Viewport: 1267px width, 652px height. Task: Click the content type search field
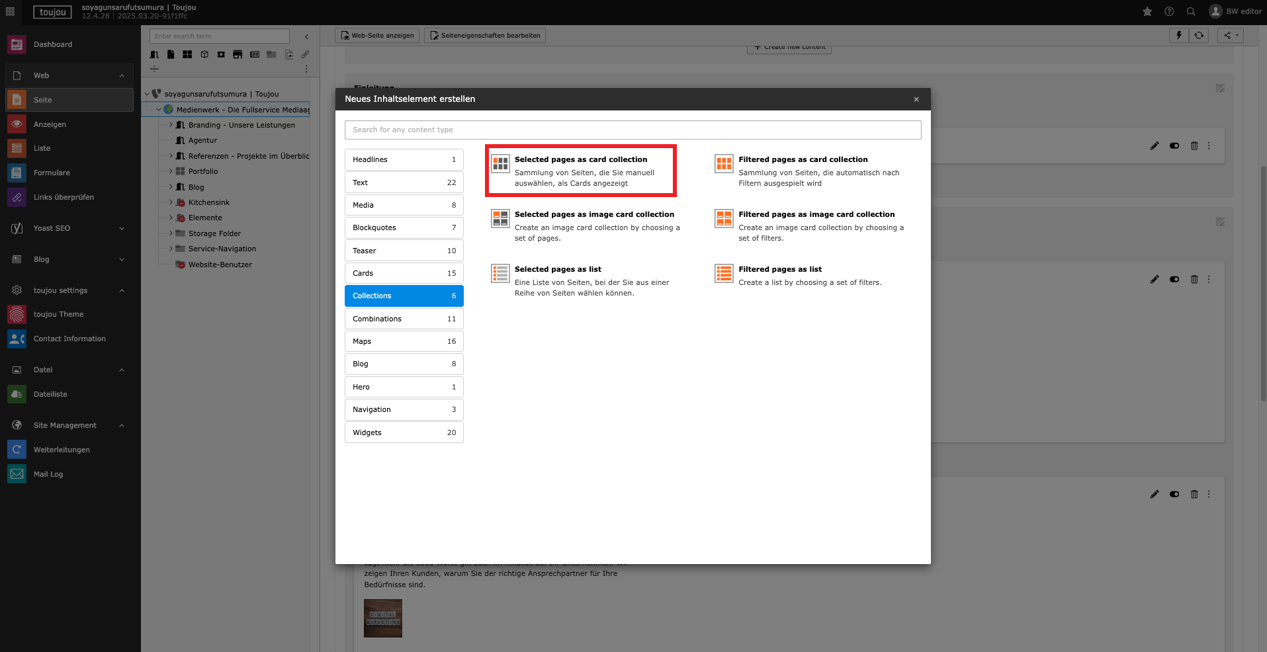(x=633, y=130)
